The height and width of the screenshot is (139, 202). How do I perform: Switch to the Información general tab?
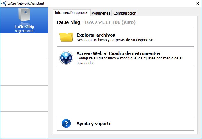pyautogui.click(x=71, y=13)
